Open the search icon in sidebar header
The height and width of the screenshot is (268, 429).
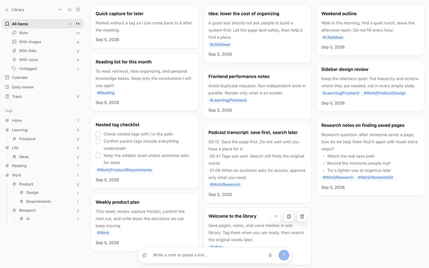(70, 9)
